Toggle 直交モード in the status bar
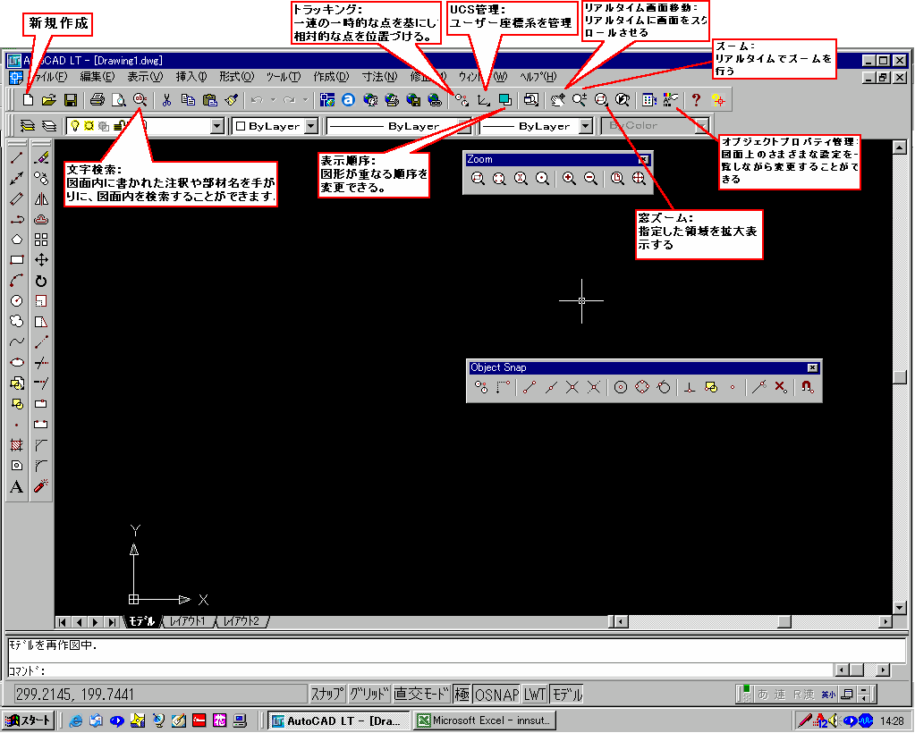The image size is (915, 733). tap(422, 694)
